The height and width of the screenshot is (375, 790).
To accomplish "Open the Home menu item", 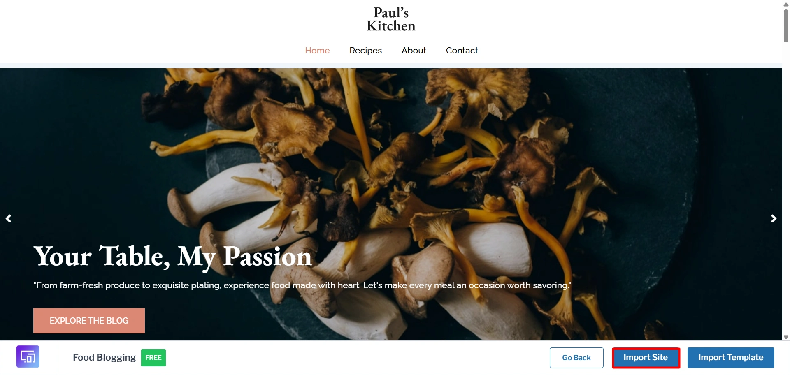I will [317, 51].
